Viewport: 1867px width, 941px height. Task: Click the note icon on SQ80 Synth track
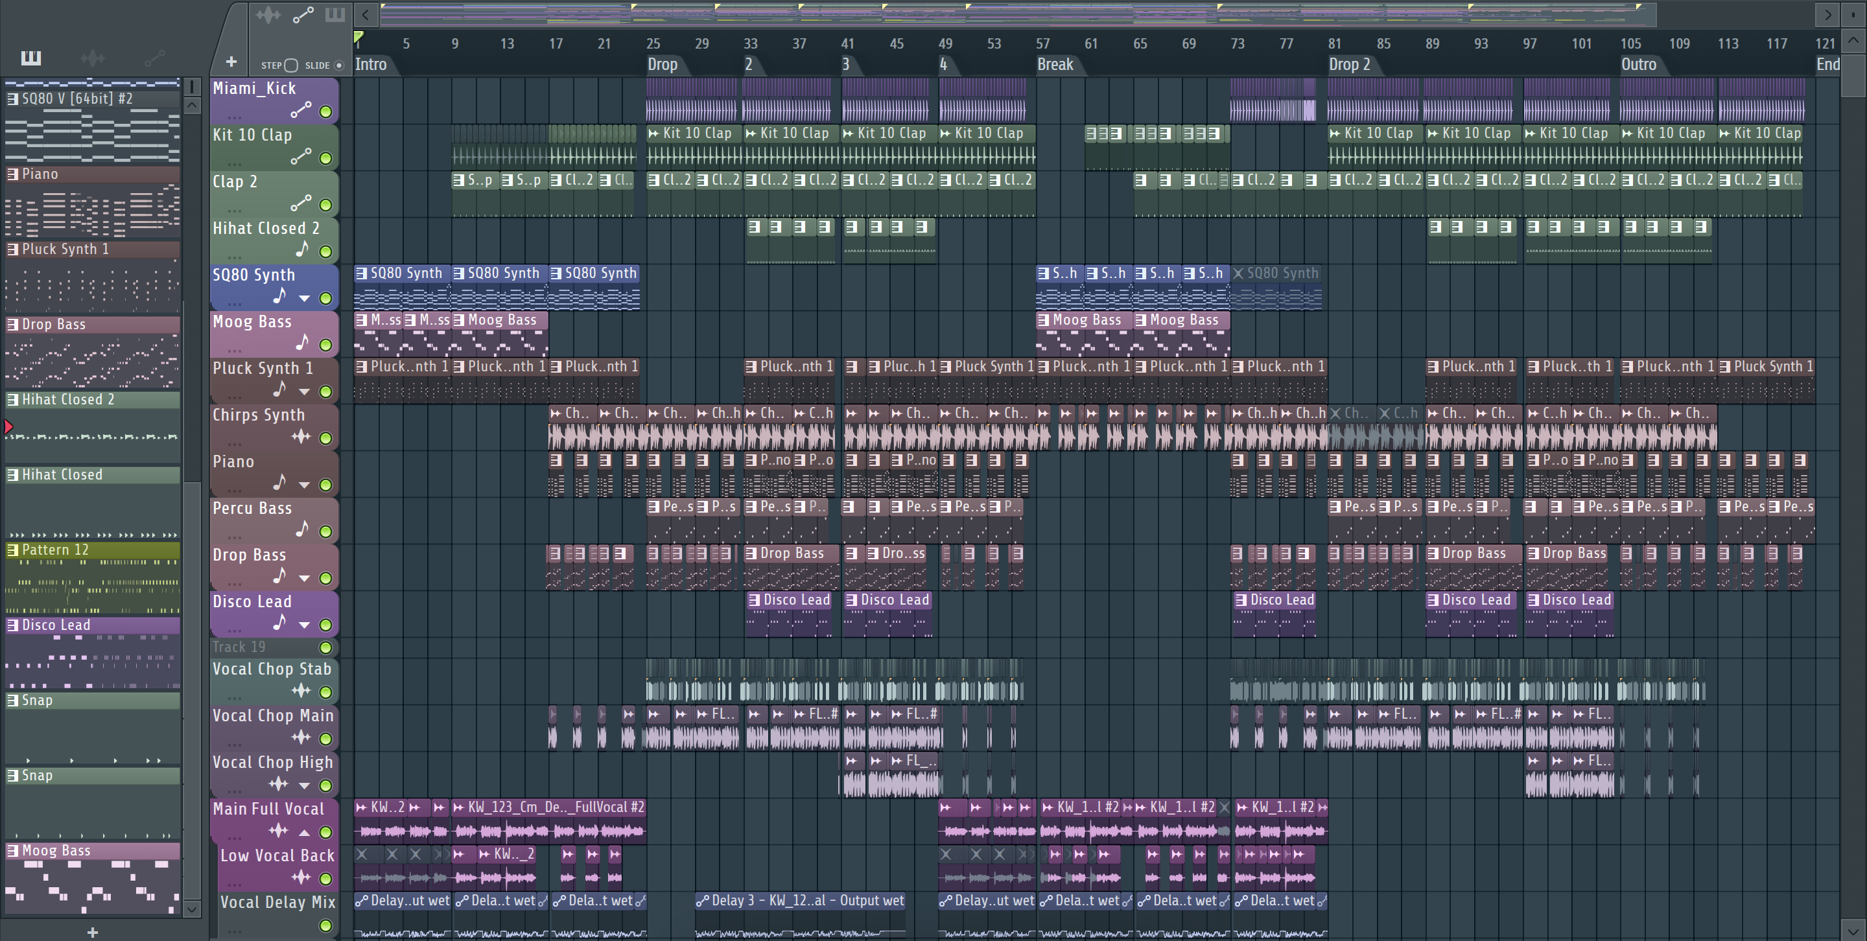(280, 296)
